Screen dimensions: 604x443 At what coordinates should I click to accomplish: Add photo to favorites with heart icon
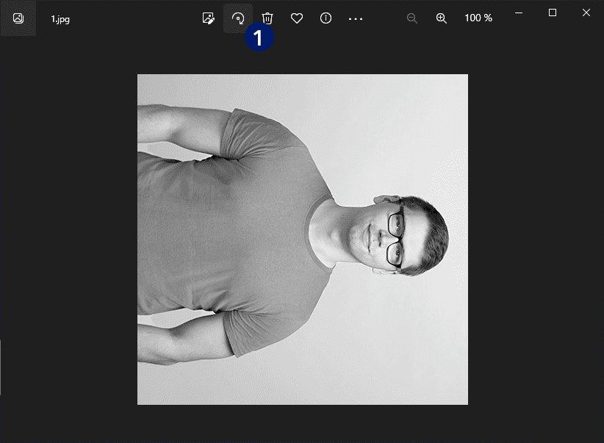(x=297, y=18)
